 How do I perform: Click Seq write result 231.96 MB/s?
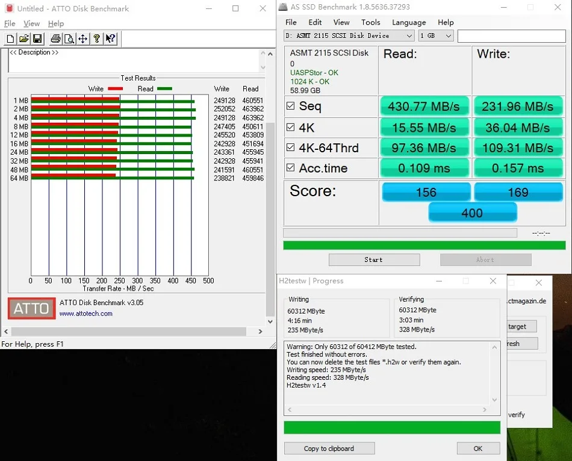518,106
